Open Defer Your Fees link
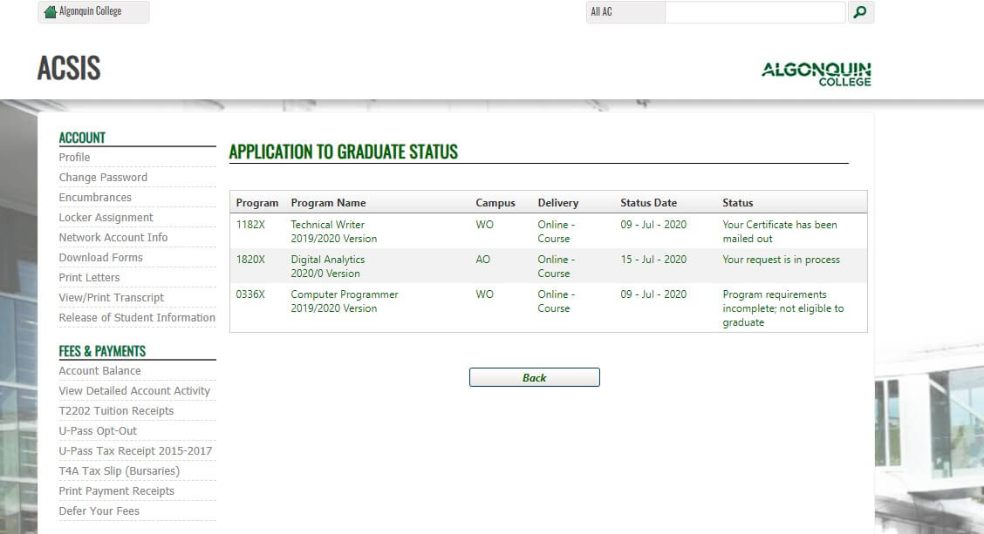Image resolution: width=984 pixels, height=534 pixels. pos(99,511)
